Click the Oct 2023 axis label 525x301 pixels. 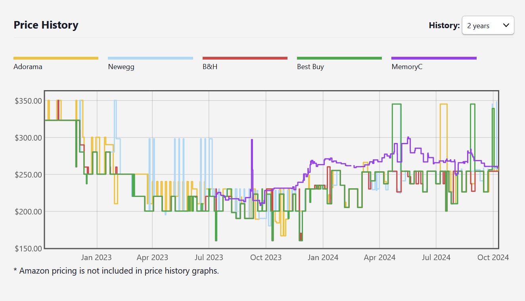click(x=266, y=257)
